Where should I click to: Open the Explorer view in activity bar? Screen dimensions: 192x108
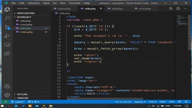(7, 9)
